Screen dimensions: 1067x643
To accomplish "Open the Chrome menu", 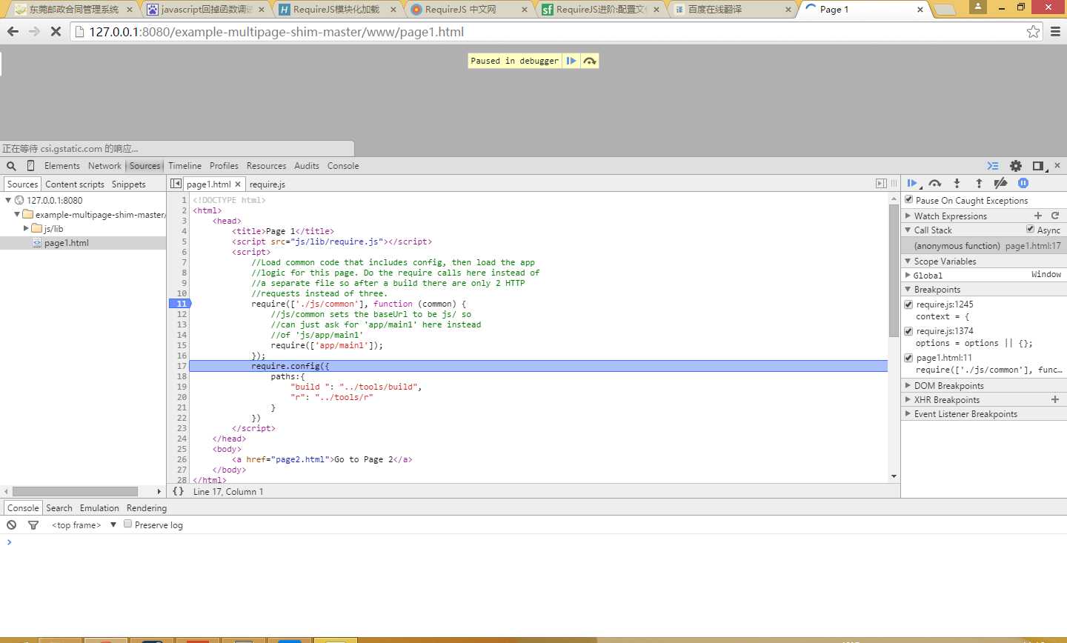I will pos(1056,32).
